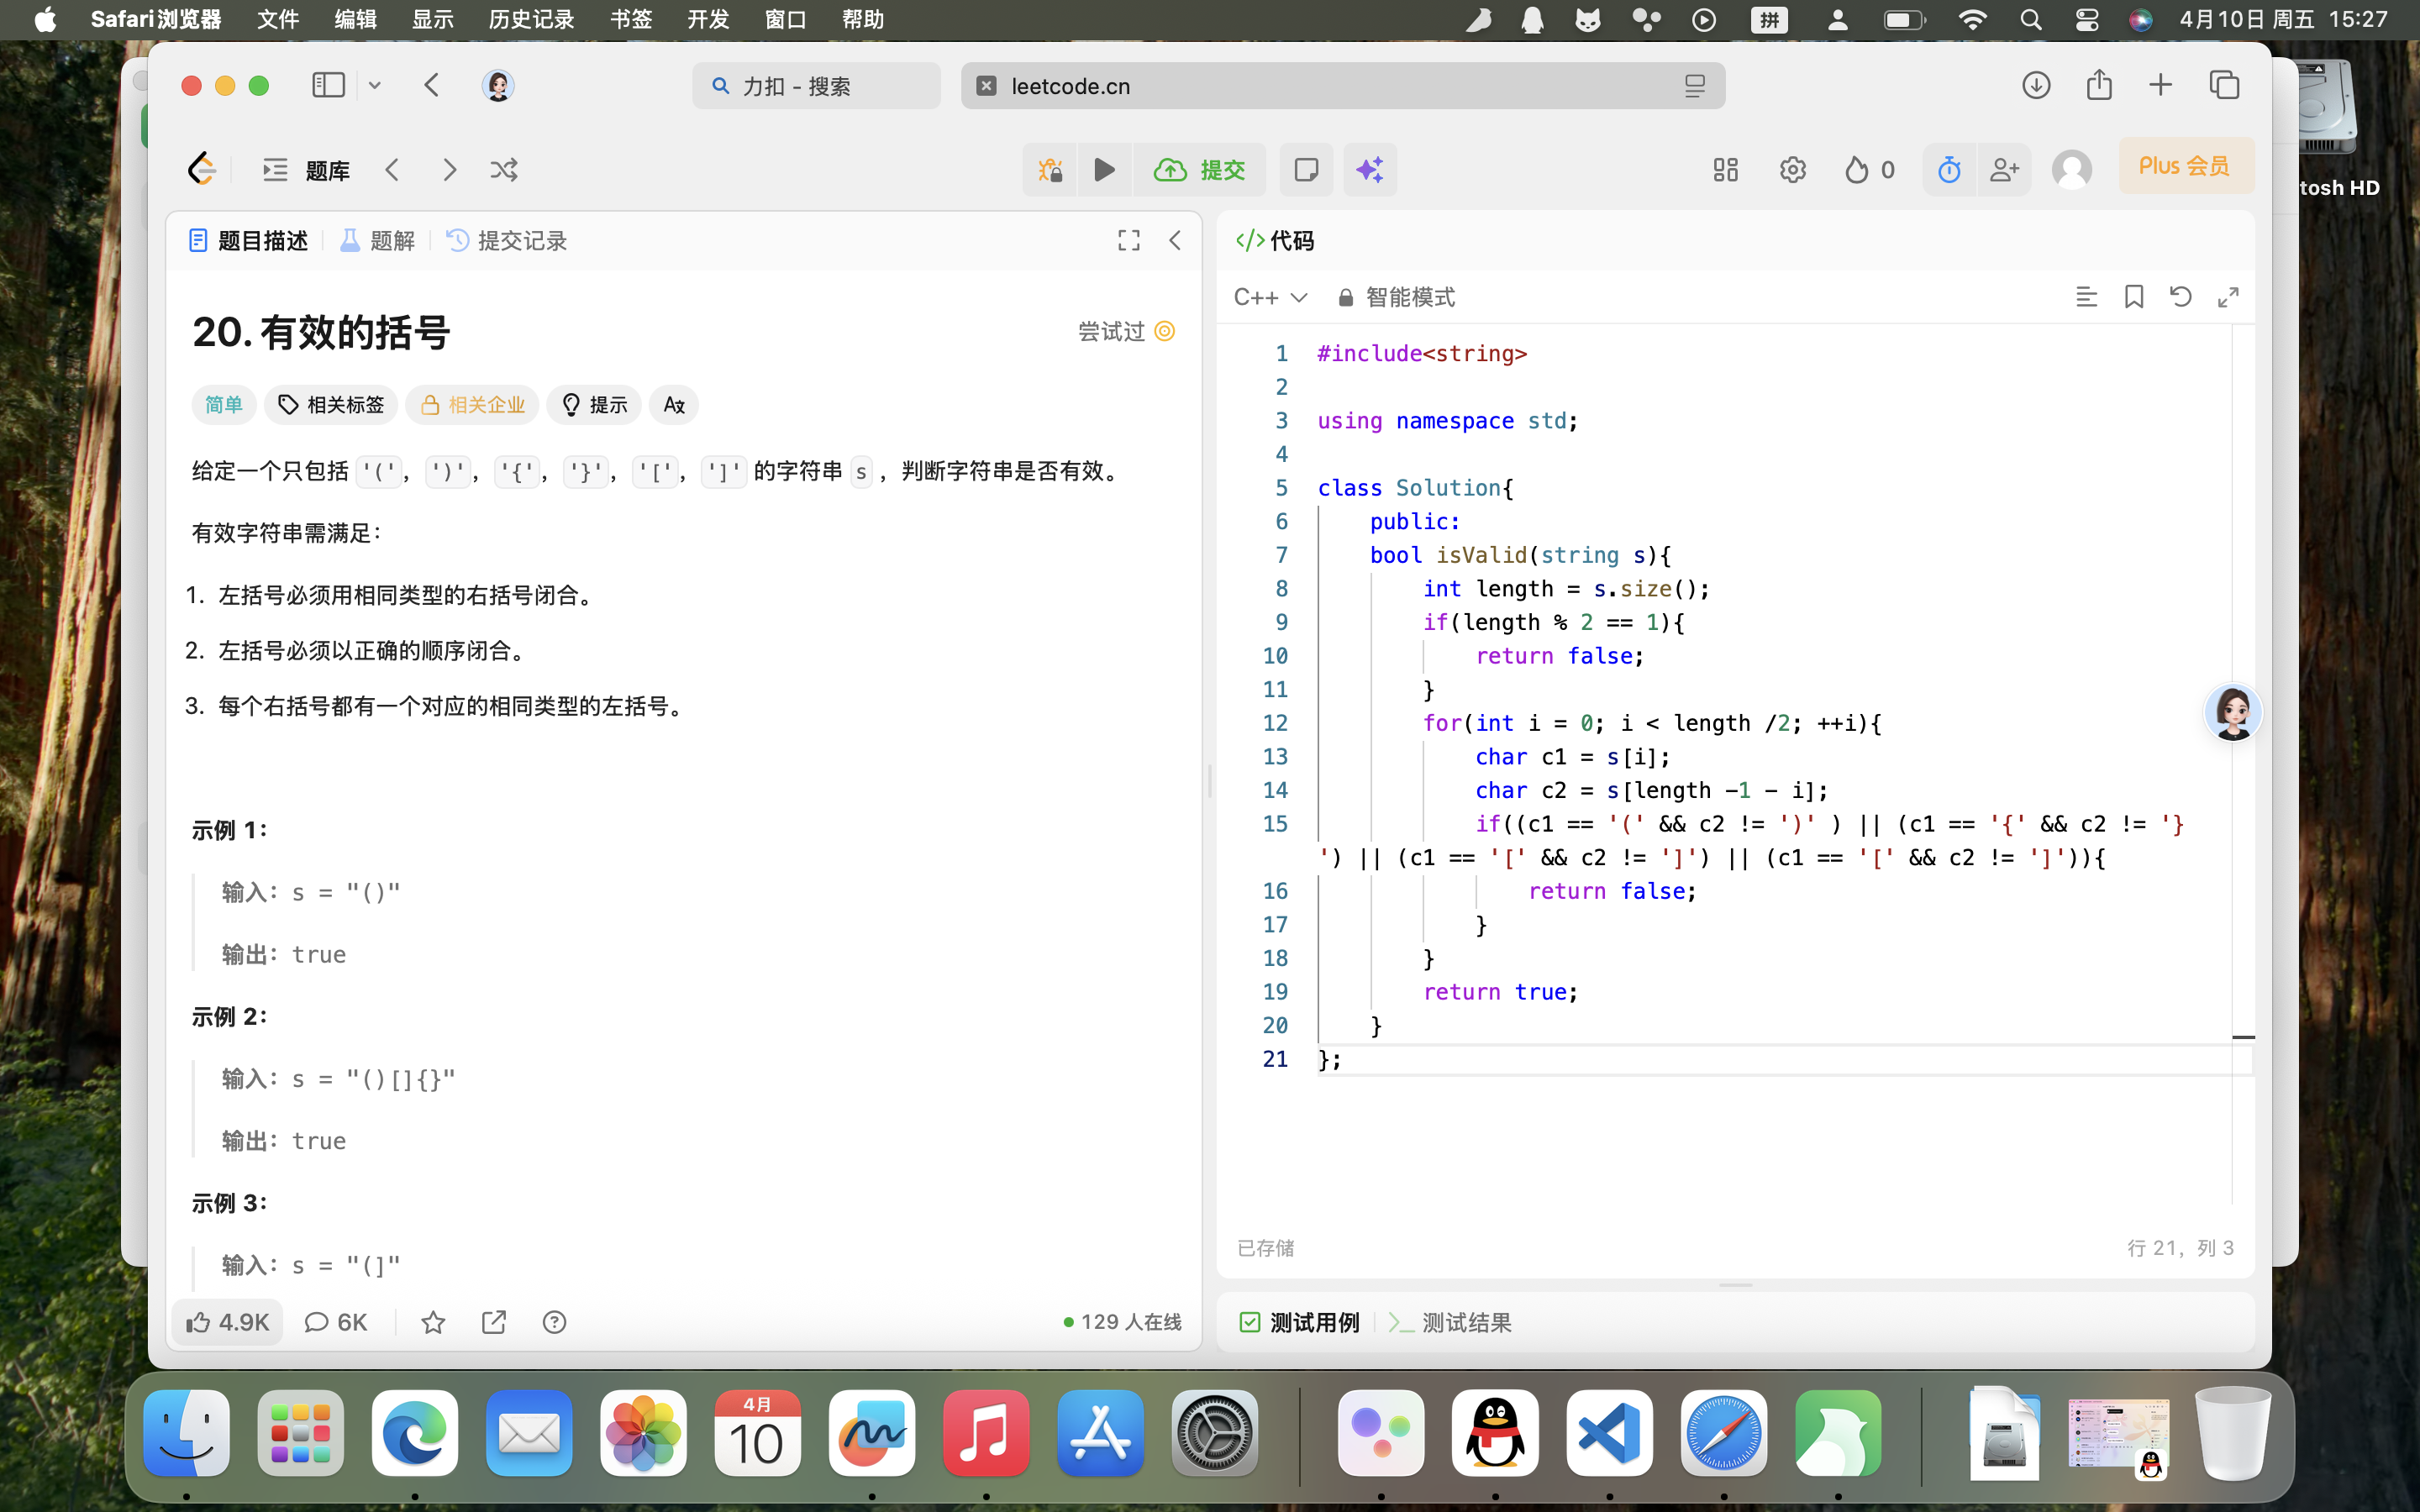Expand the 相关企业 companies tag

coord(472,404)
